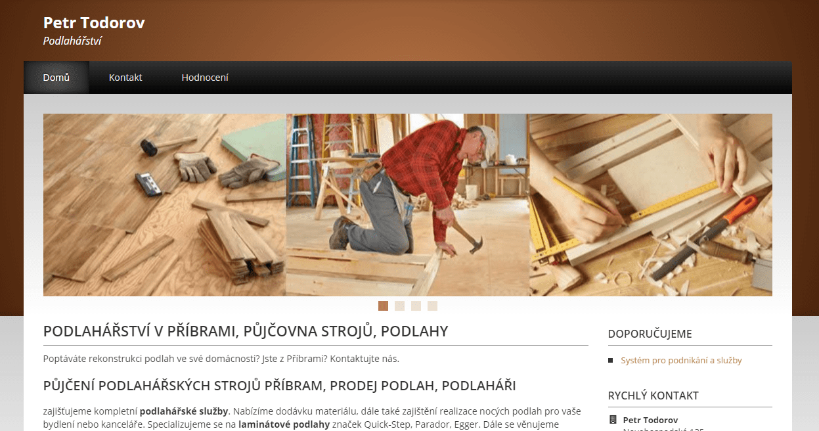Open the Hodnocení menu item
Viewport: 819px width, 431px height.
click(x=205, y=78)
